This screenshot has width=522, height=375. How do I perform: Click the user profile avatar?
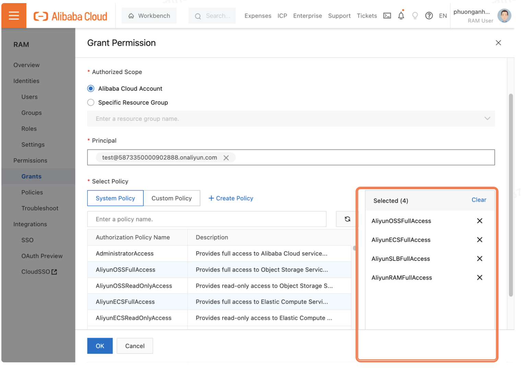tap(504, 16)
